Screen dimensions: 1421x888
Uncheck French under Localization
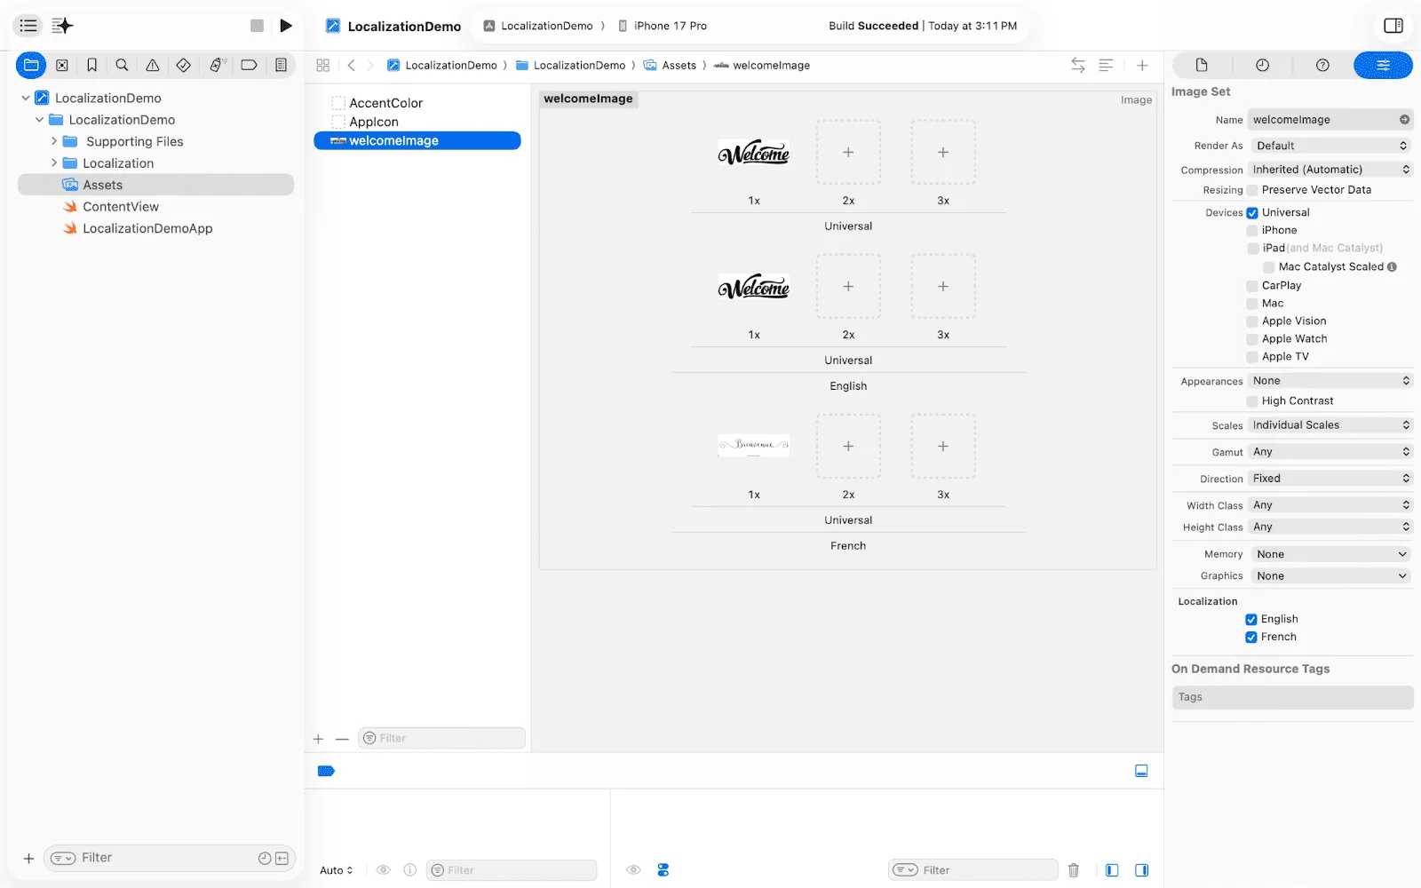(1251, 637)
